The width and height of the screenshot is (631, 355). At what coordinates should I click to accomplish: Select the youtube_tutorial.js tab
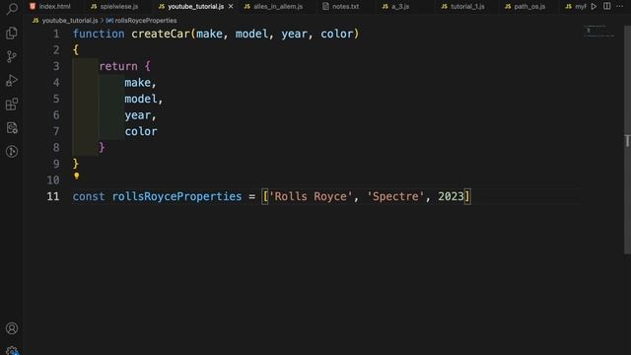190,7
